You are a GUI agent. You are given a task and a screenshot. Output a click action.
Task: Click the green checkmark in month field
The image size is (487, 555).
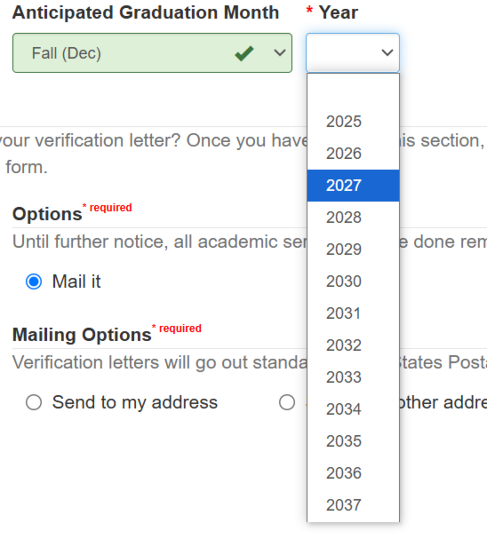243,53
